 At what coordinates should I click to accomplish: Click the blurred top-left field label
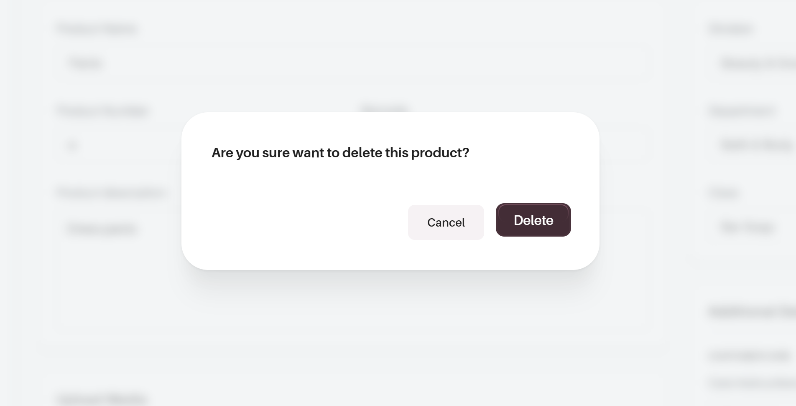(x=97, y=29)
